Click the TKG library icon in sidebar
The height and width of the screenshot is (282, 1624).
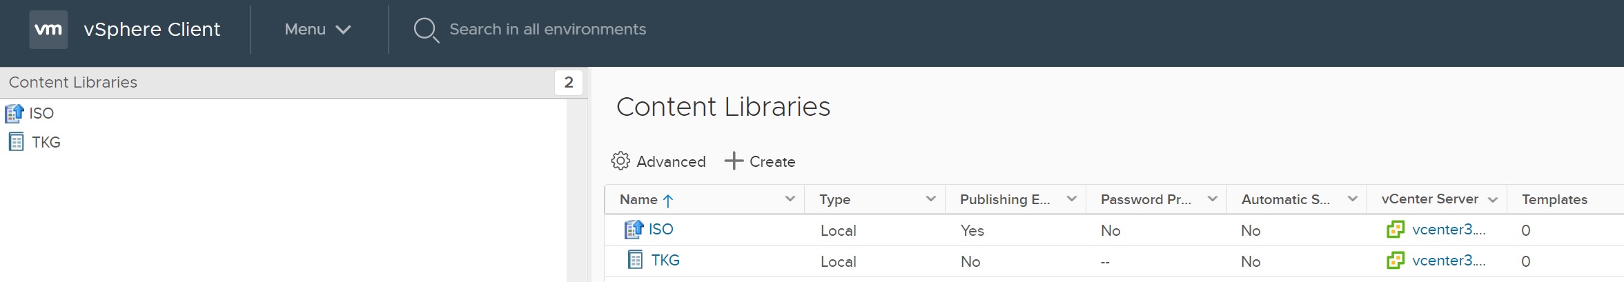tap(16, 142)
